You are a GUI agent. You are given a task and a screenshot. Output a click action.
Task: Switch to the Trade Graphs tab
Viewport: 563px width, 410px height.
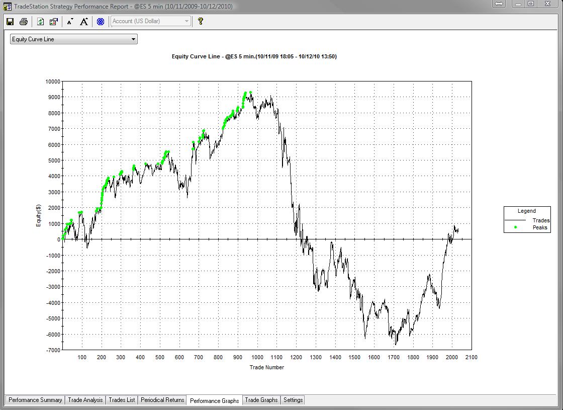coord(261,400)
